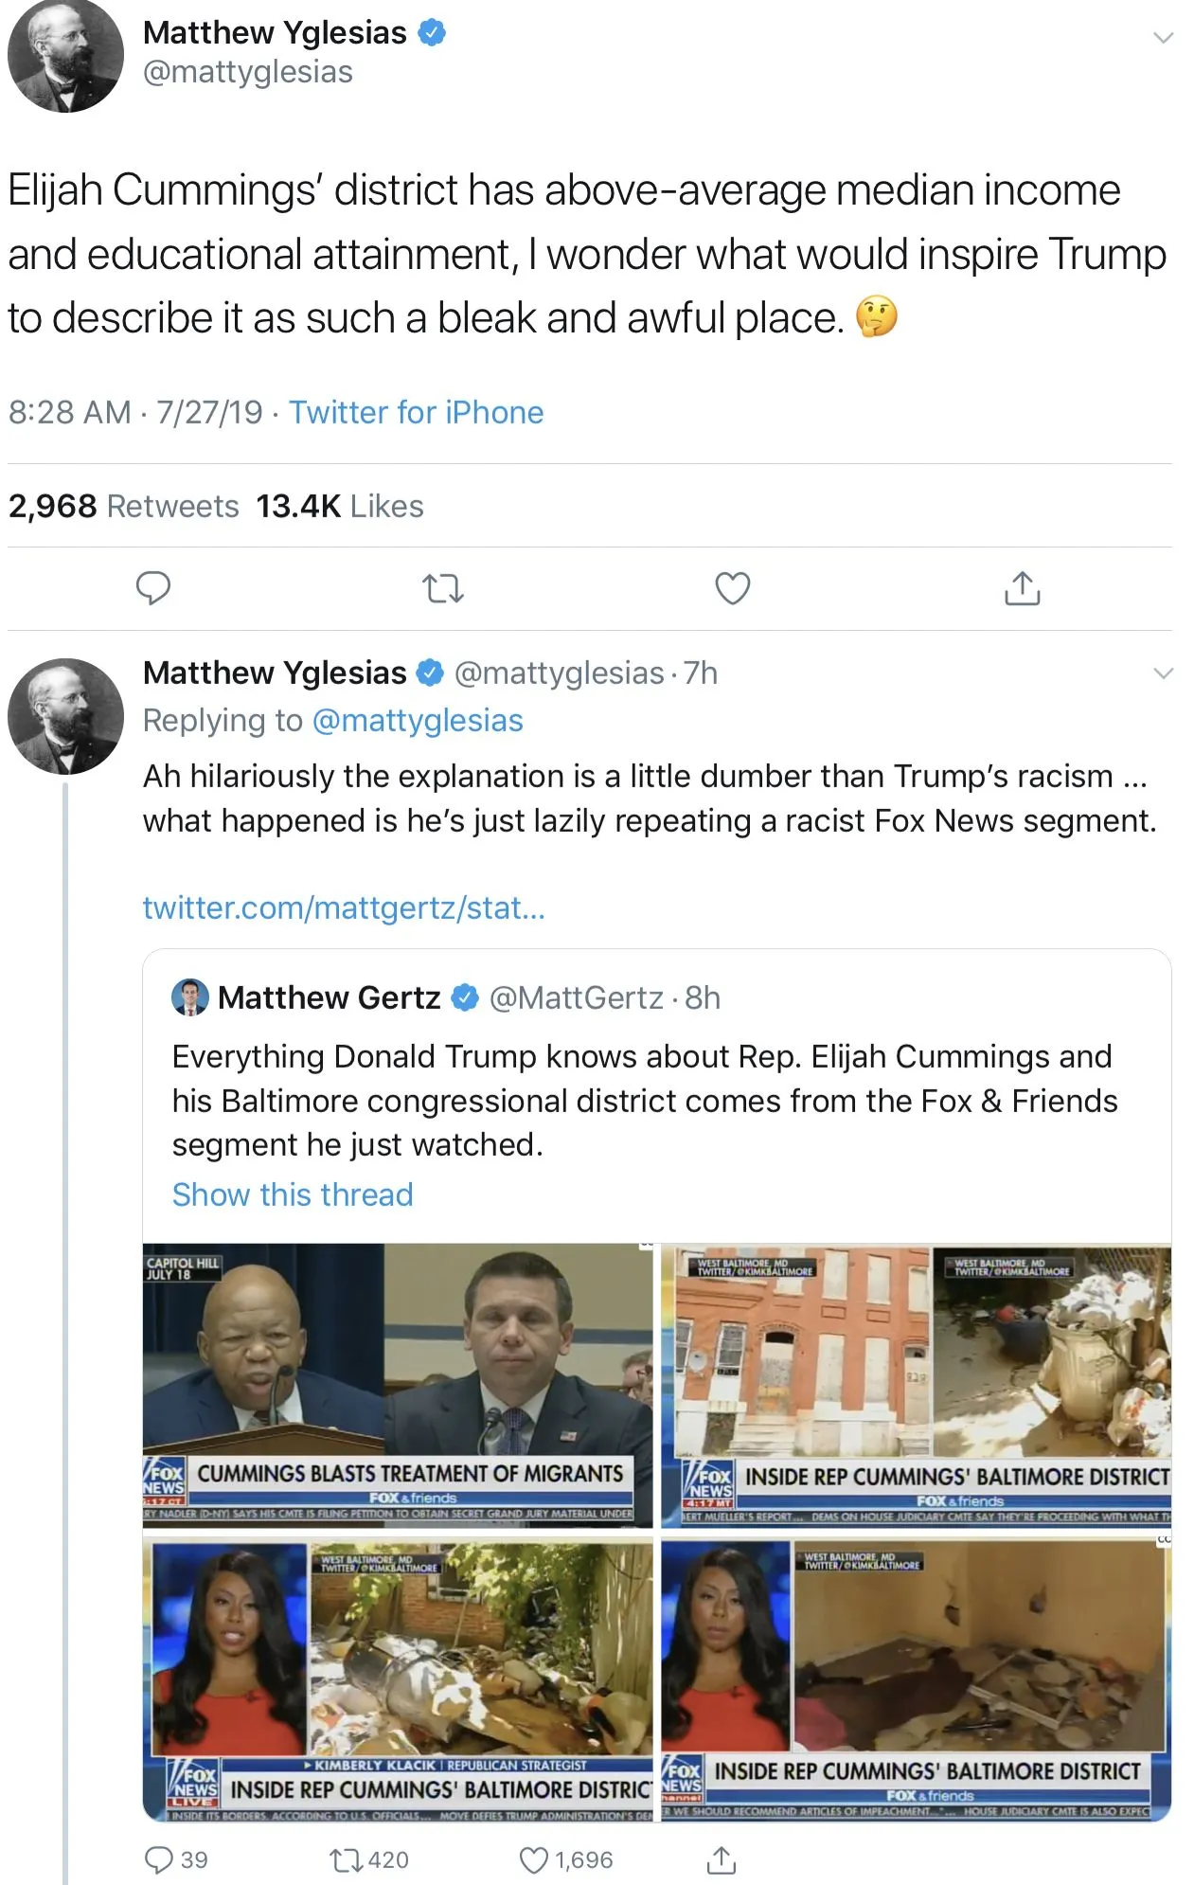Open the twitter.com/mattgertz status link
The height and width of the screenshot is (1885, 1194).
[344, 907]
